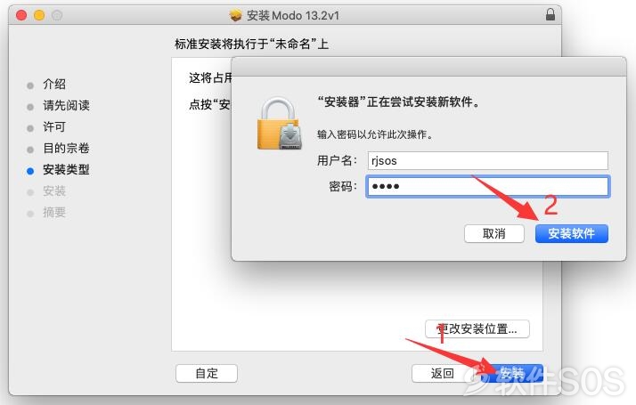Select the 许可 step in sidebar
This screenshot has height=405, width=636.
[54, 127]
